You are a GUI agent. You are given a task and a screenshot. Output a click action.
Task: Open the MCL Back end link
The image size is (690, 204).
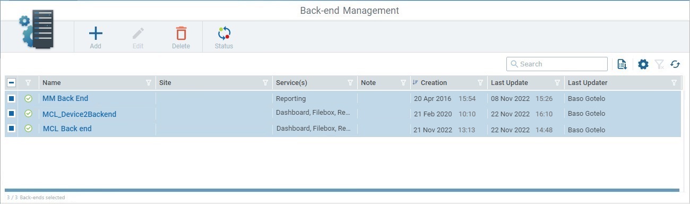pos(67,129)
